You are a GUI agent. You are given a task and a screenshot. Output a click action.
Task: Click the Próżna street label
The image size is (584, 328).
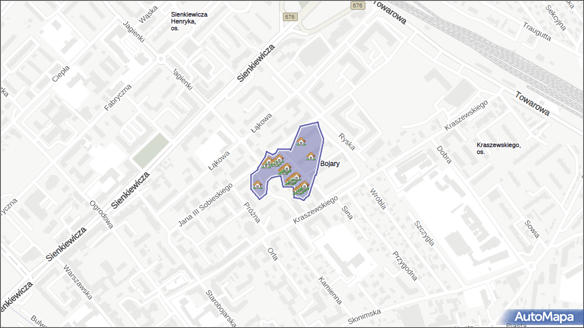[x=252, y=212]
